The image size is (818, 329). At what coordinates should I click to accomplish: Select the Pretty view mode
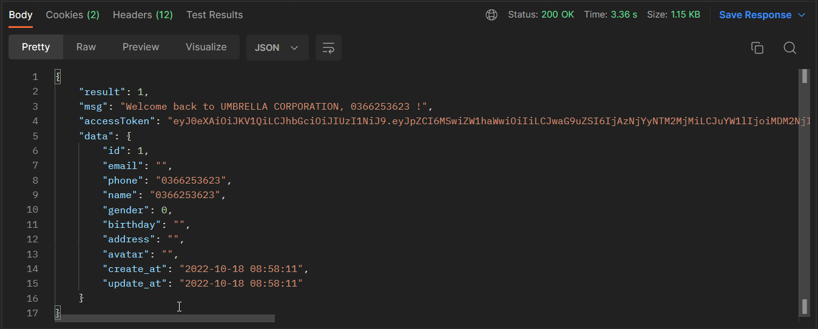click(36, 47)
